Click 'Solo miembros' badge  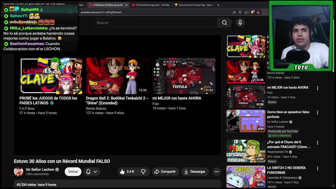coord(280,136)
